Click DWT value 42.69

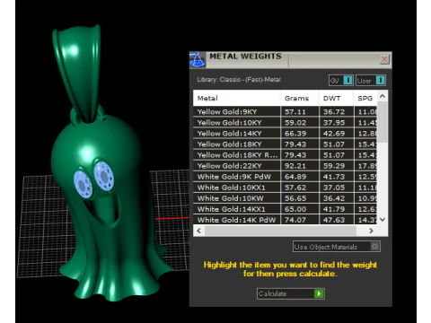click(334, 134)
